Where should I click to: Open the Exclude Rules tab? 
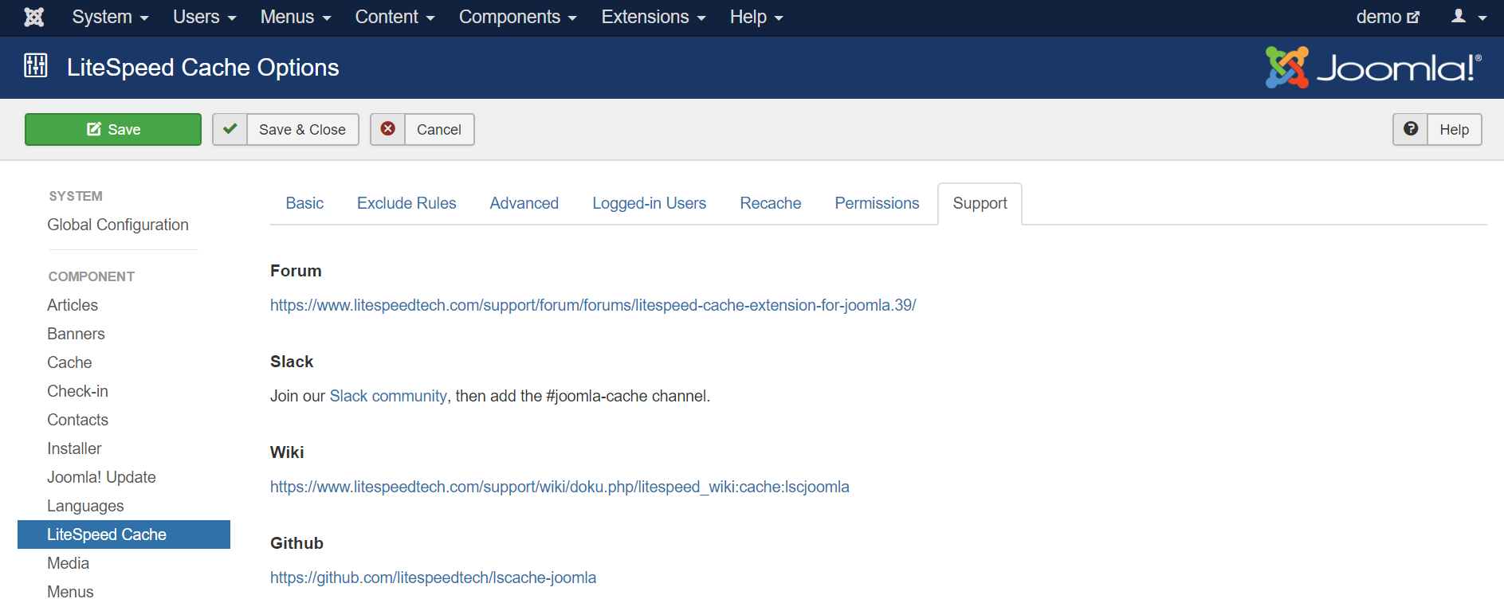coord(406,203)
